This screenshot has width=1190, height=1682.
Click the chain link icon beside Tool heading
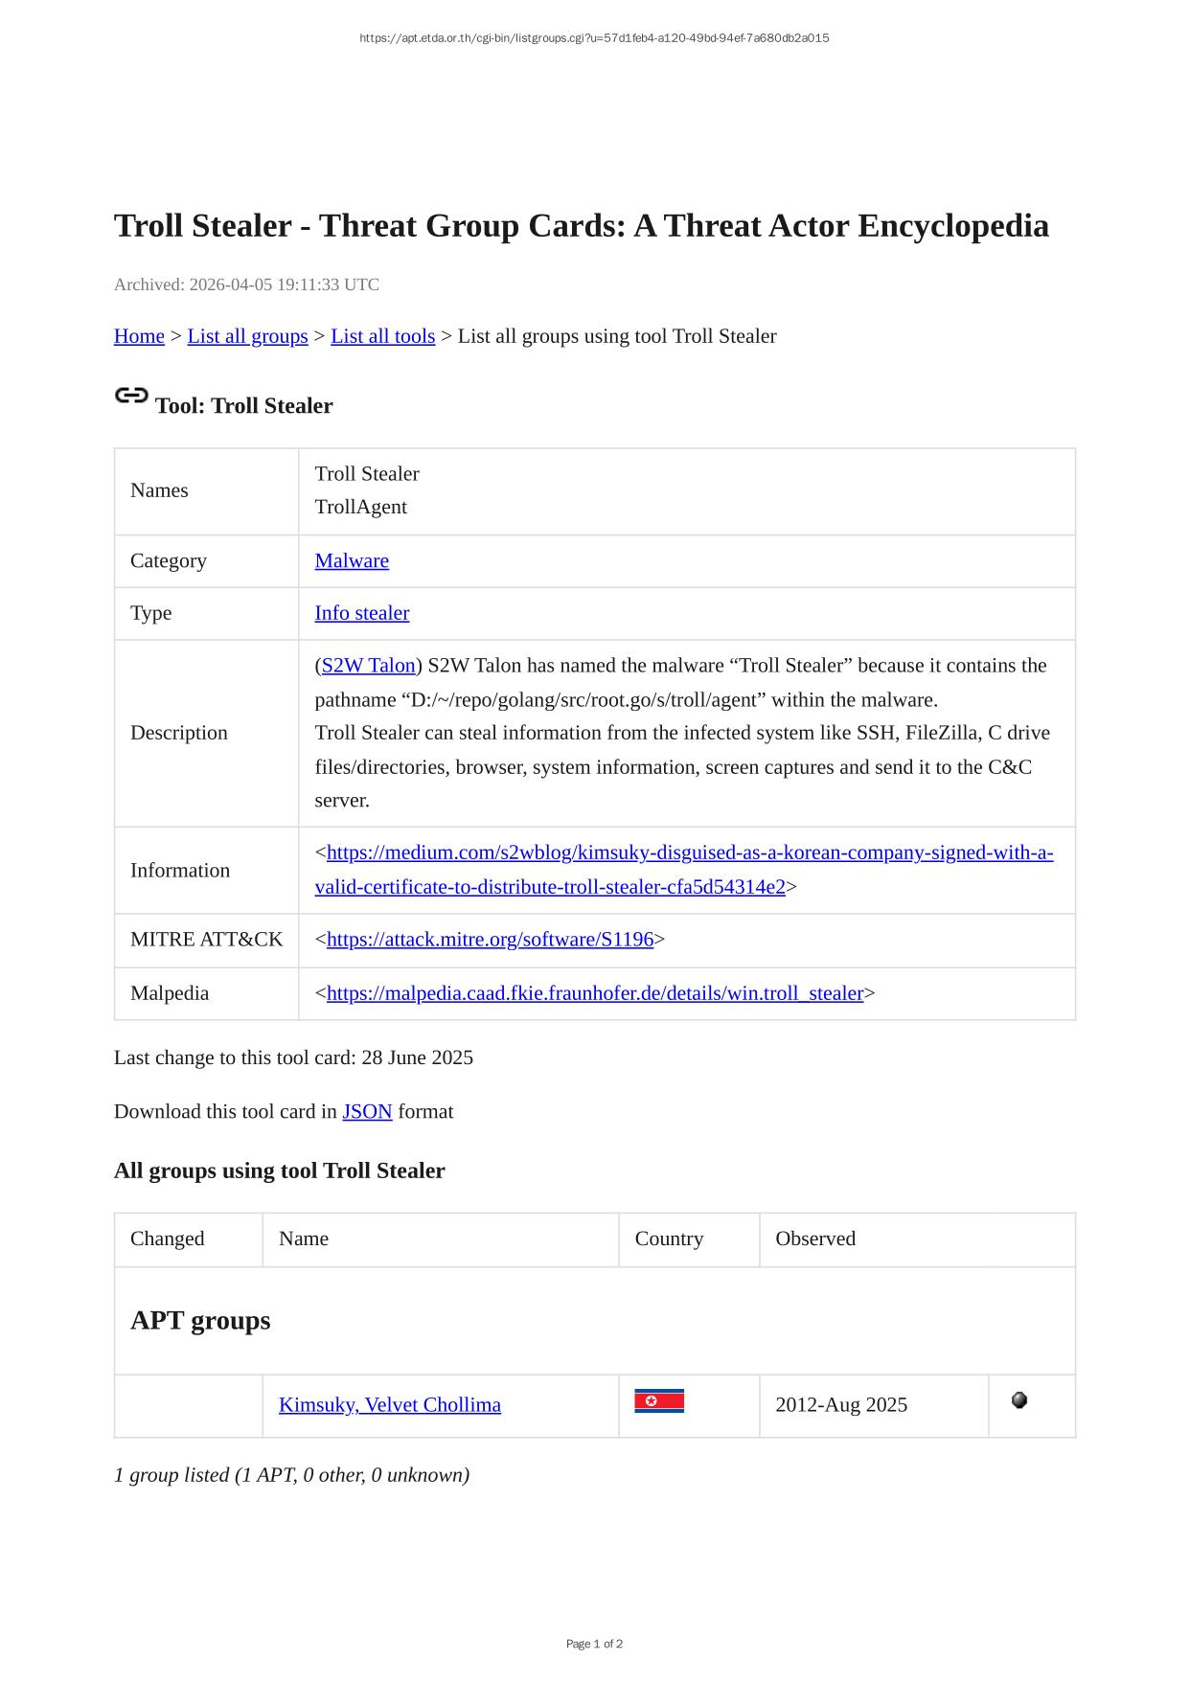coord(131,396)
